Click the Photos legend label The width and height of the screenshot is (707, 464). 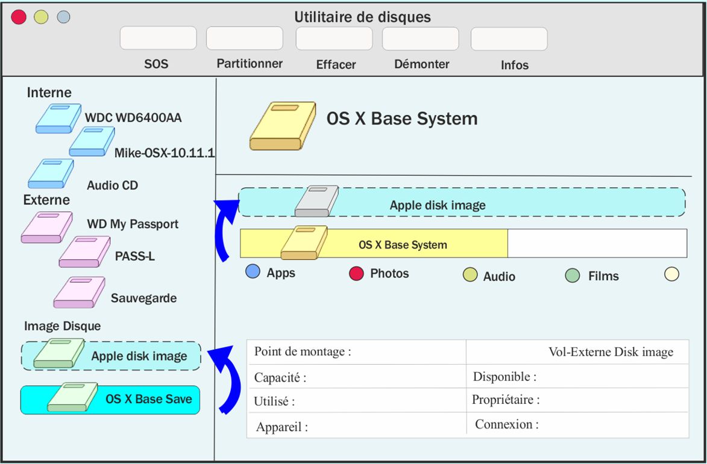[389, 274]
